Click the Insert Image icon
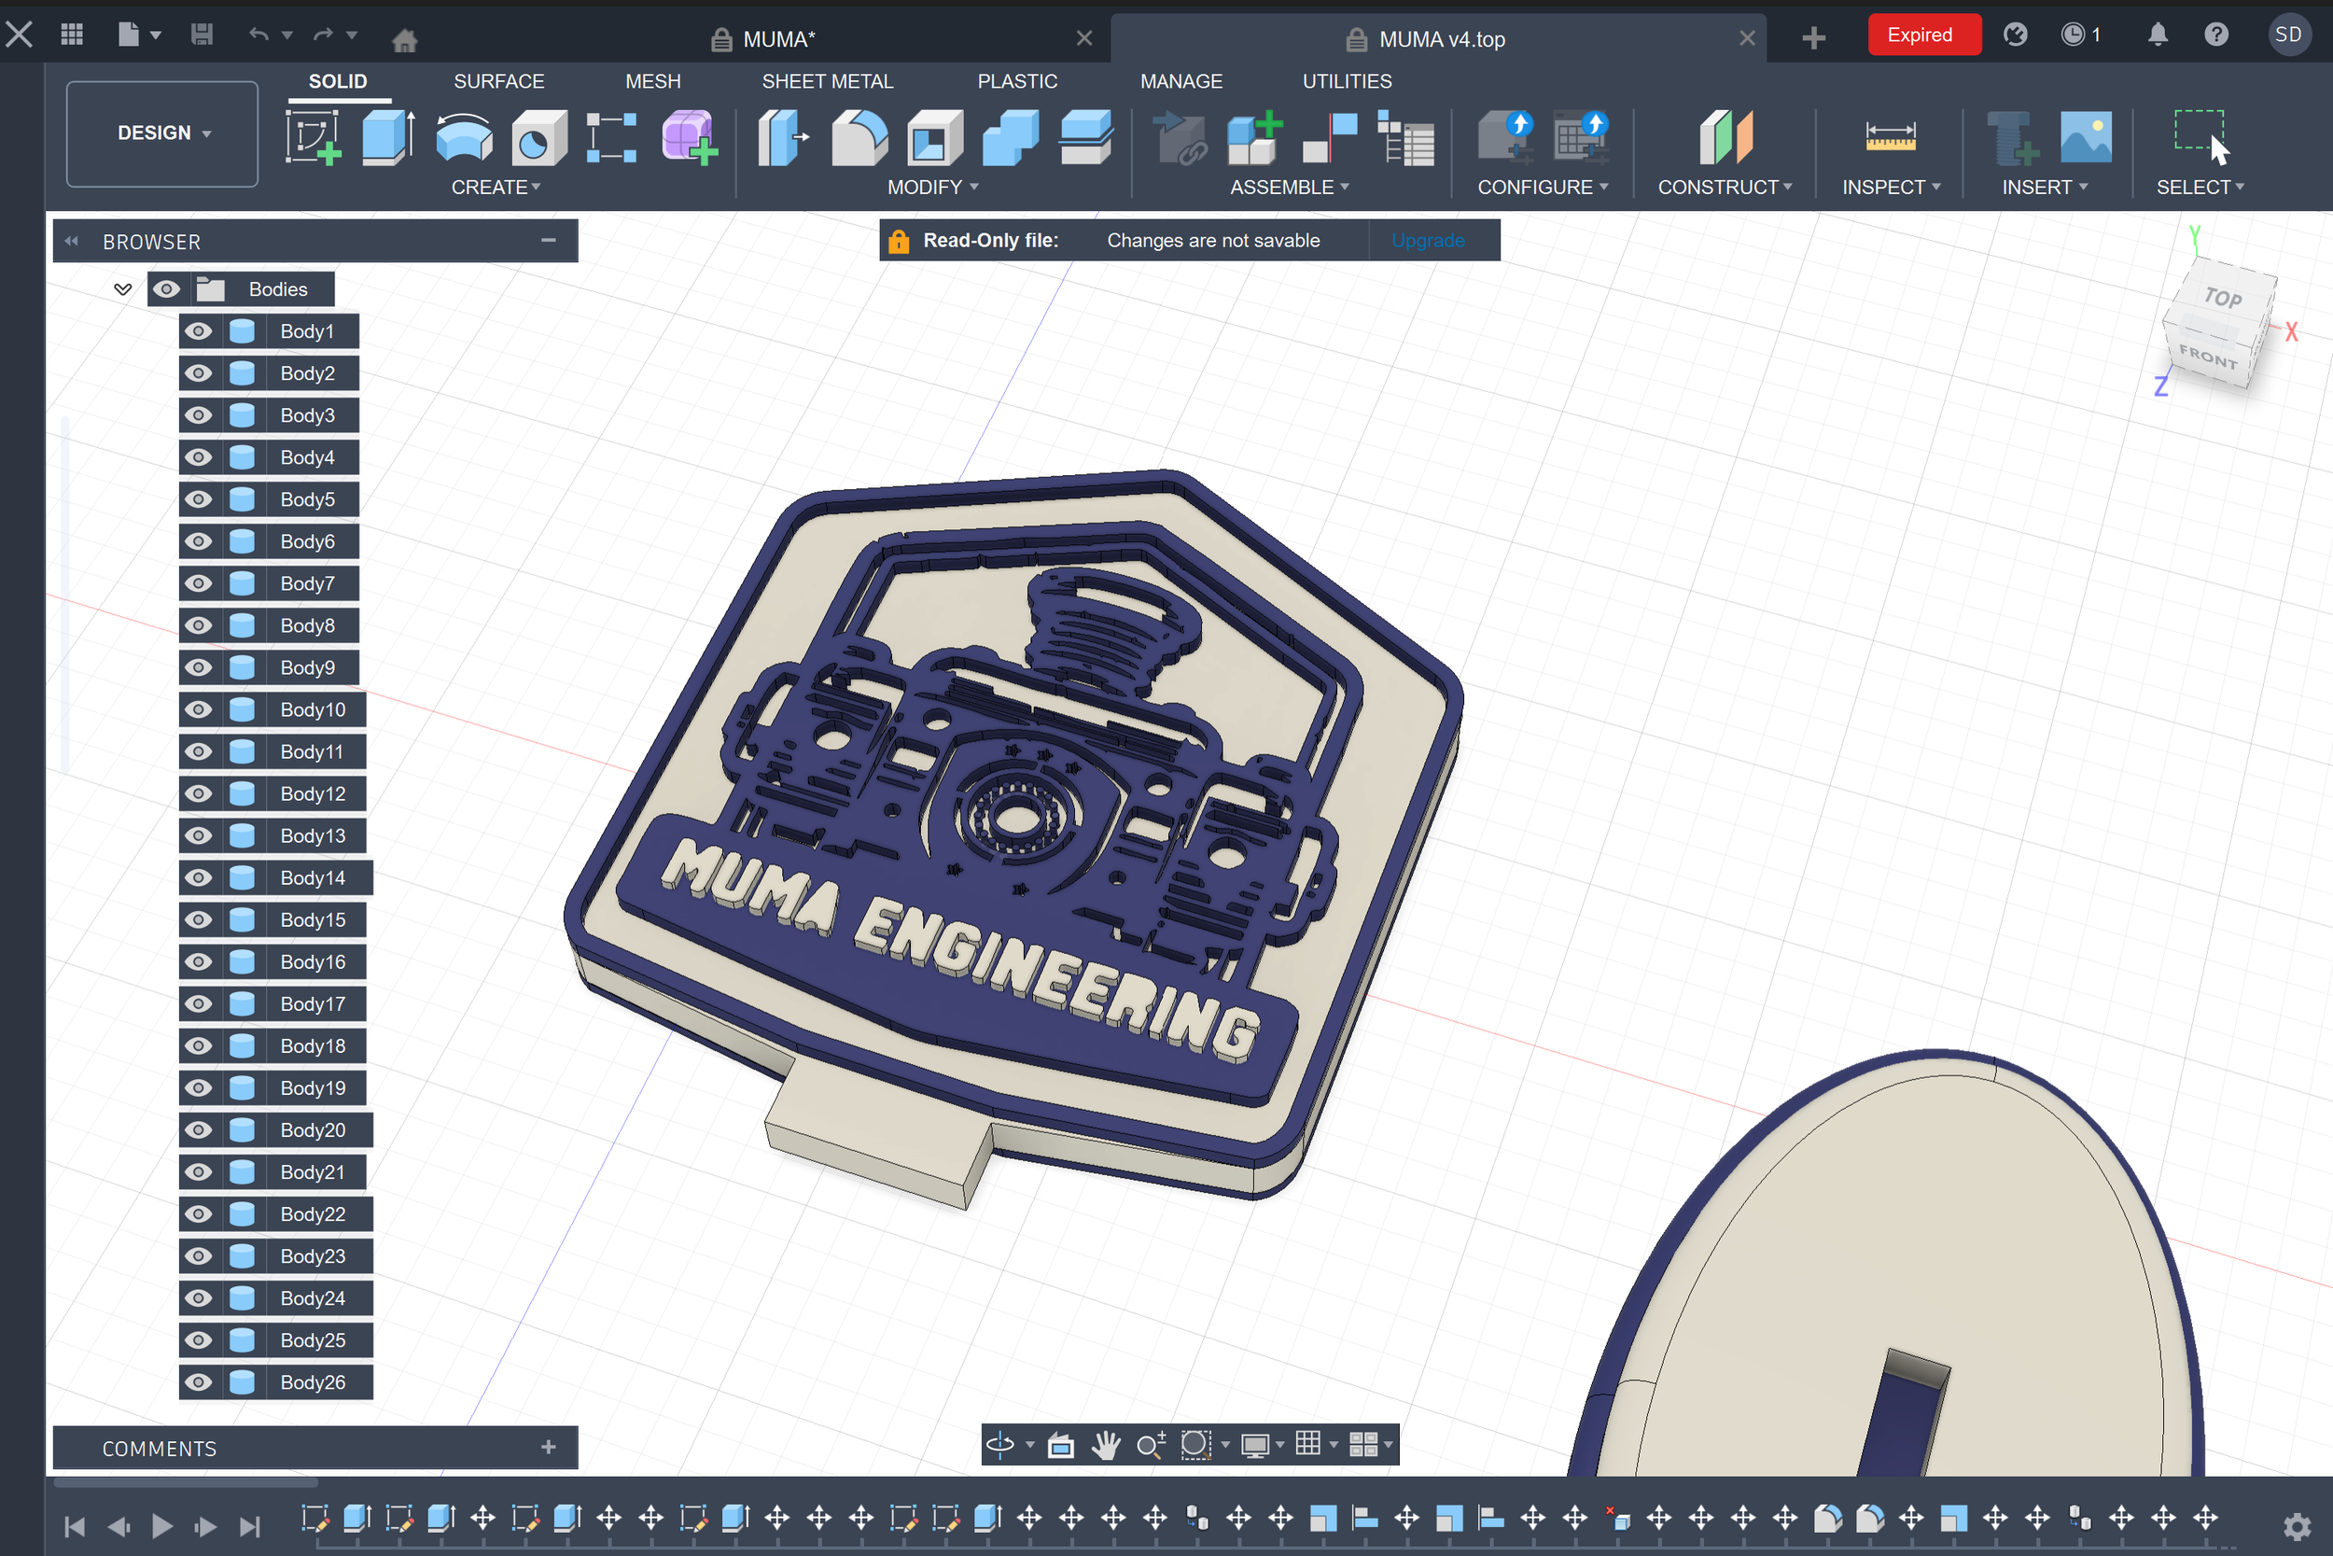The width and height of the screenshot is (2333, 1556). 2085,137
